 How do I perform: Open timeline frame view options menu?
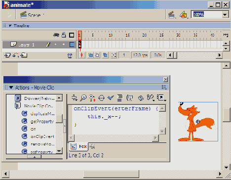(x=226, y=35)
